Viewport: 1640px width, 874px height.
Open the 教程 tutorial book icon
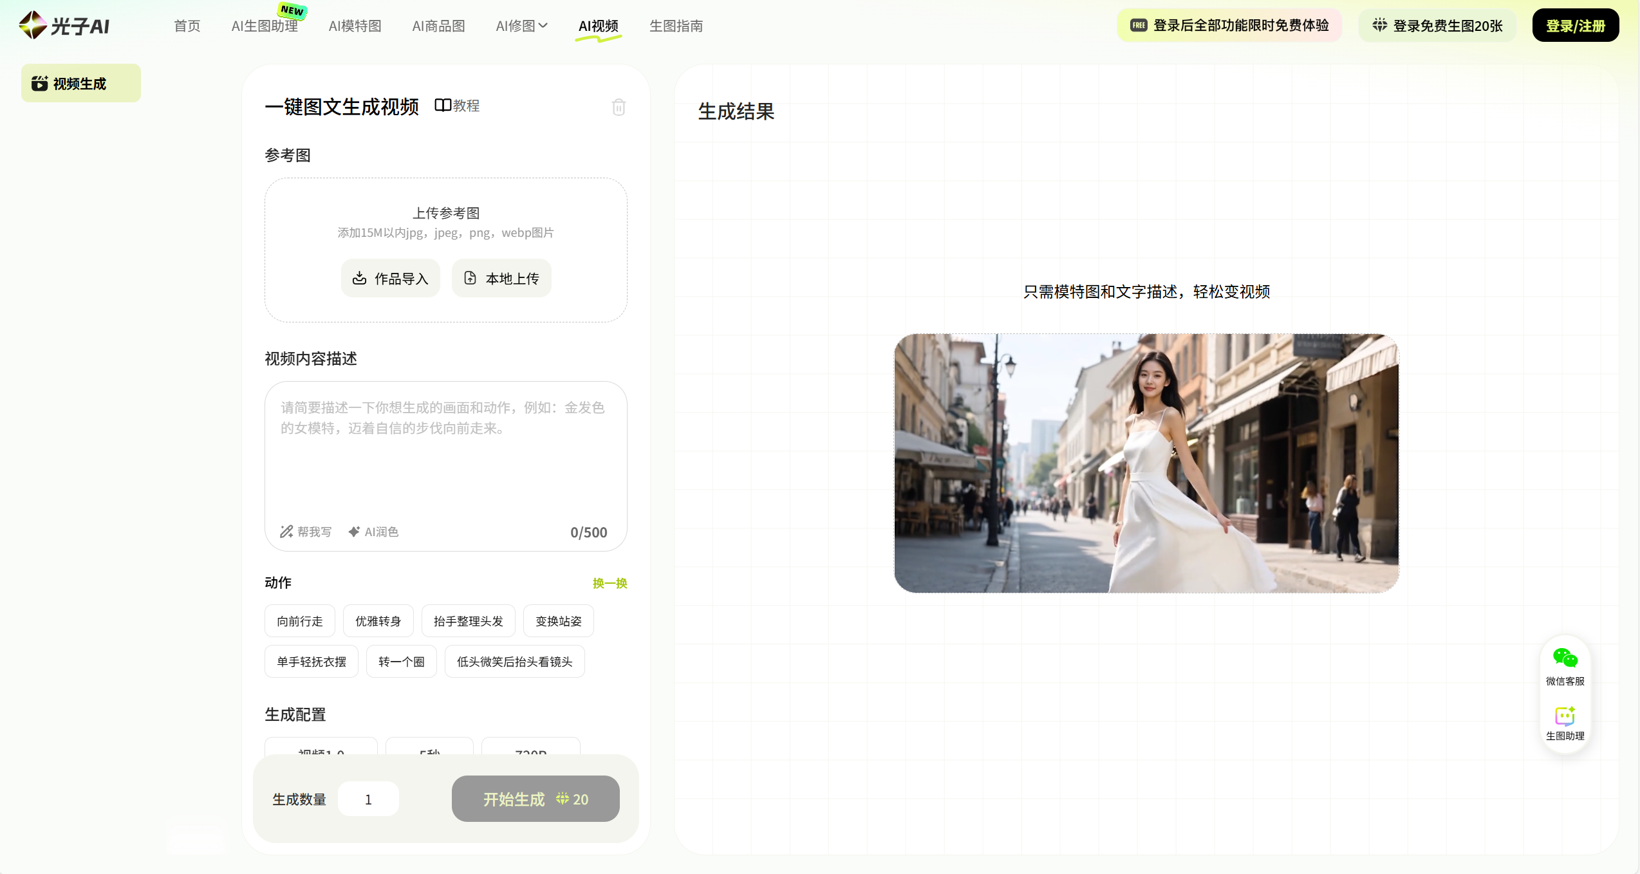tap(443, 106)
